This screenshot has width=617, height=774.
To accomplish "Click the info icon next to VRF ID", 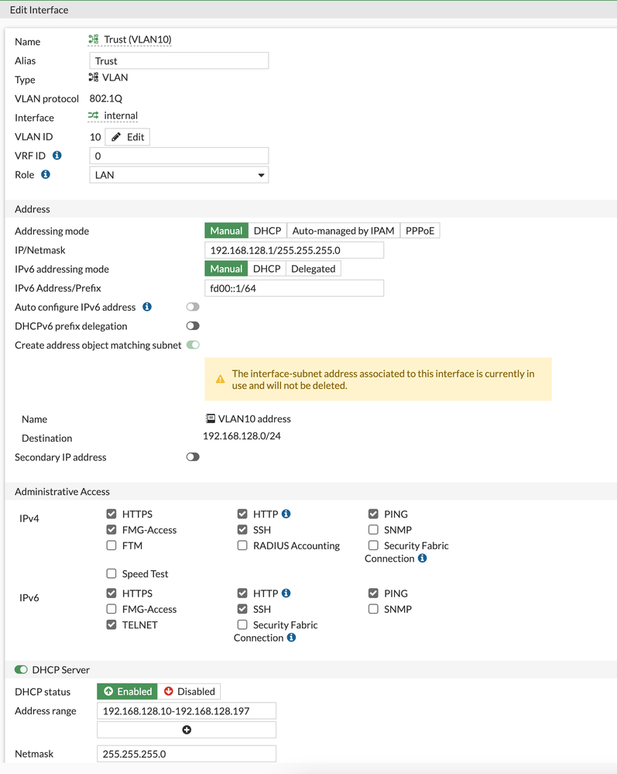I will tap(57, 156).
